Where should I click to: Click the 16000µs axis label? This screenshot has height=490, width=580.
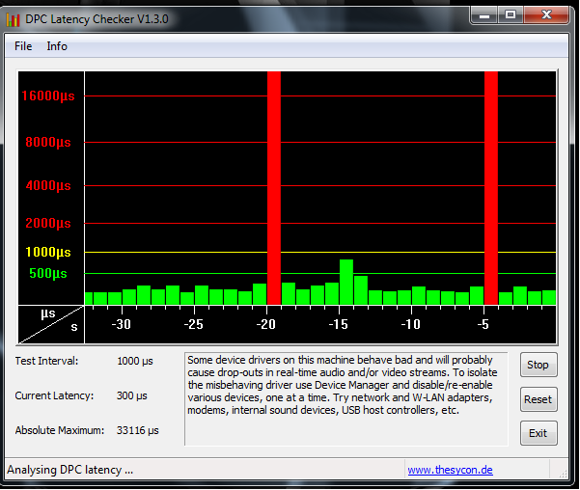tap(47, 95)
